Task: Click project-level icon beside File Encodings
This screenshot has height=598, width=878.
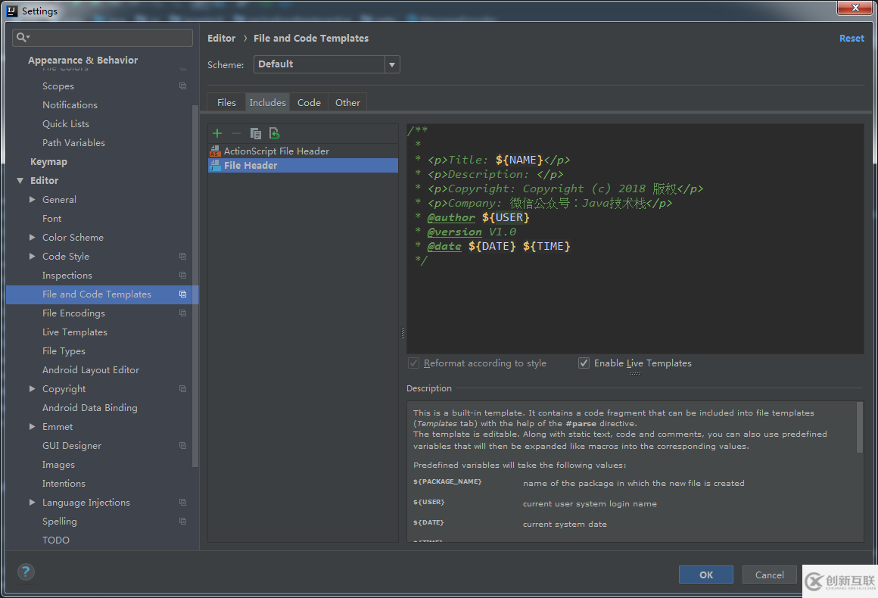Action: click(182, 313)
